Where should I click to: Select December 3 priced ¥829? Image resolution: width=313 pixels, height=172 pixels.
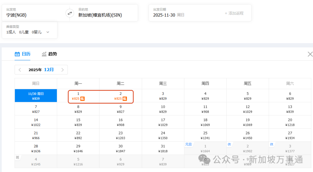163,96
